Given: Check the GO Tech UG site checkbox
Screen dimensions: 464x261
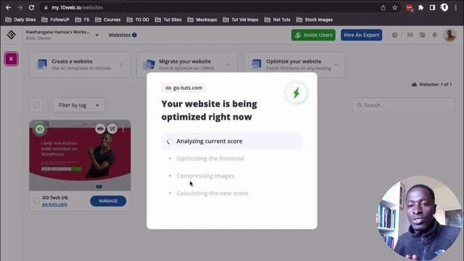Looking at the screenshot, I should pyautogui.click(x=36, y=201).
